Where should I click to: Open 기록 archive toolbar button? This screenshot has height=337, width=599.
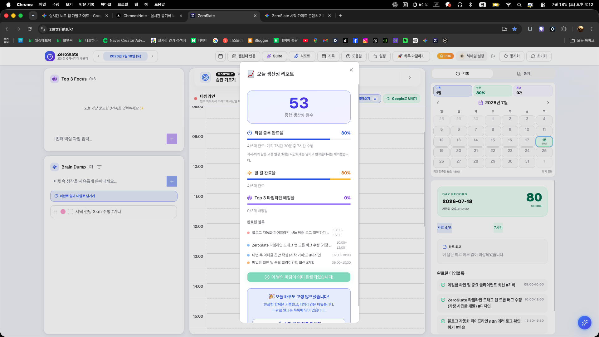pyautogui.click(x=328, y=56)
